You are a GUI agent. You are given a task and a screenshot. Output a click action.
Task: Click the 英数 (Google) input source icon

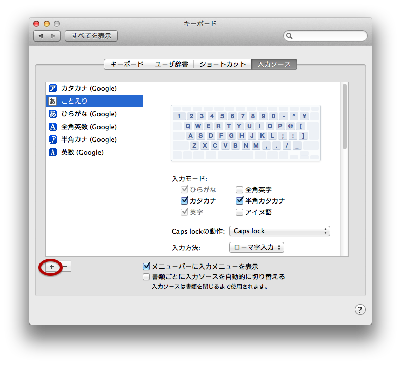(x=53, y=152)
